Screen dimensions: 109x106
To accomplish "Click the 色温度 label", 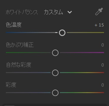I will (14, 25).
